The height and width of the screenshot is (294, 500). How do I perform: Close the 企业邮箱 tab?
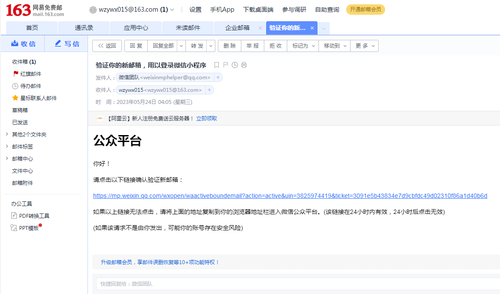point(260,28)
